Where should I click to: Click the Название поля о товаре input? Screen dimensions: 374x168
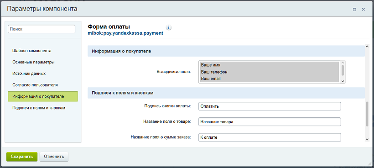270,122
